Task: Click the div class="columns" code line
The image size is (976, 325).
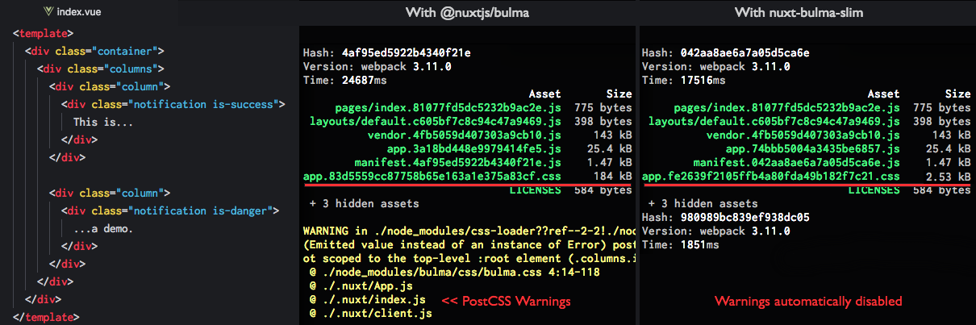Action: [101, 69]
